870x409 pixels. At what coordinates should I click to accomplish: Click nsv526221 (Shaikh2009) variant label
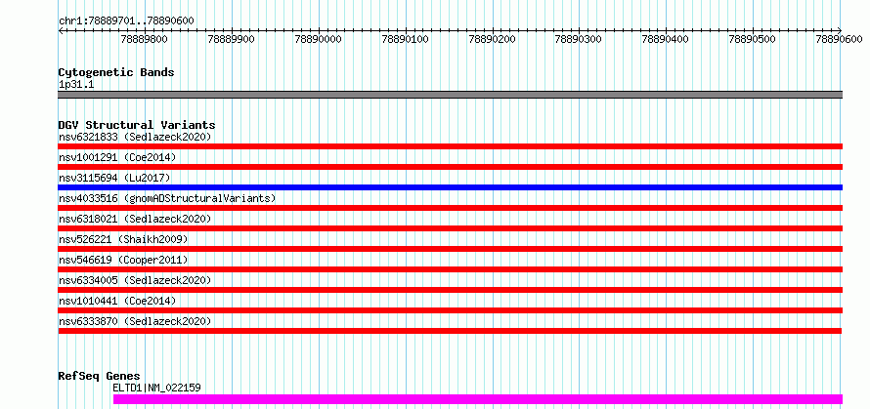pyautogui.click(x=123, y=239)
